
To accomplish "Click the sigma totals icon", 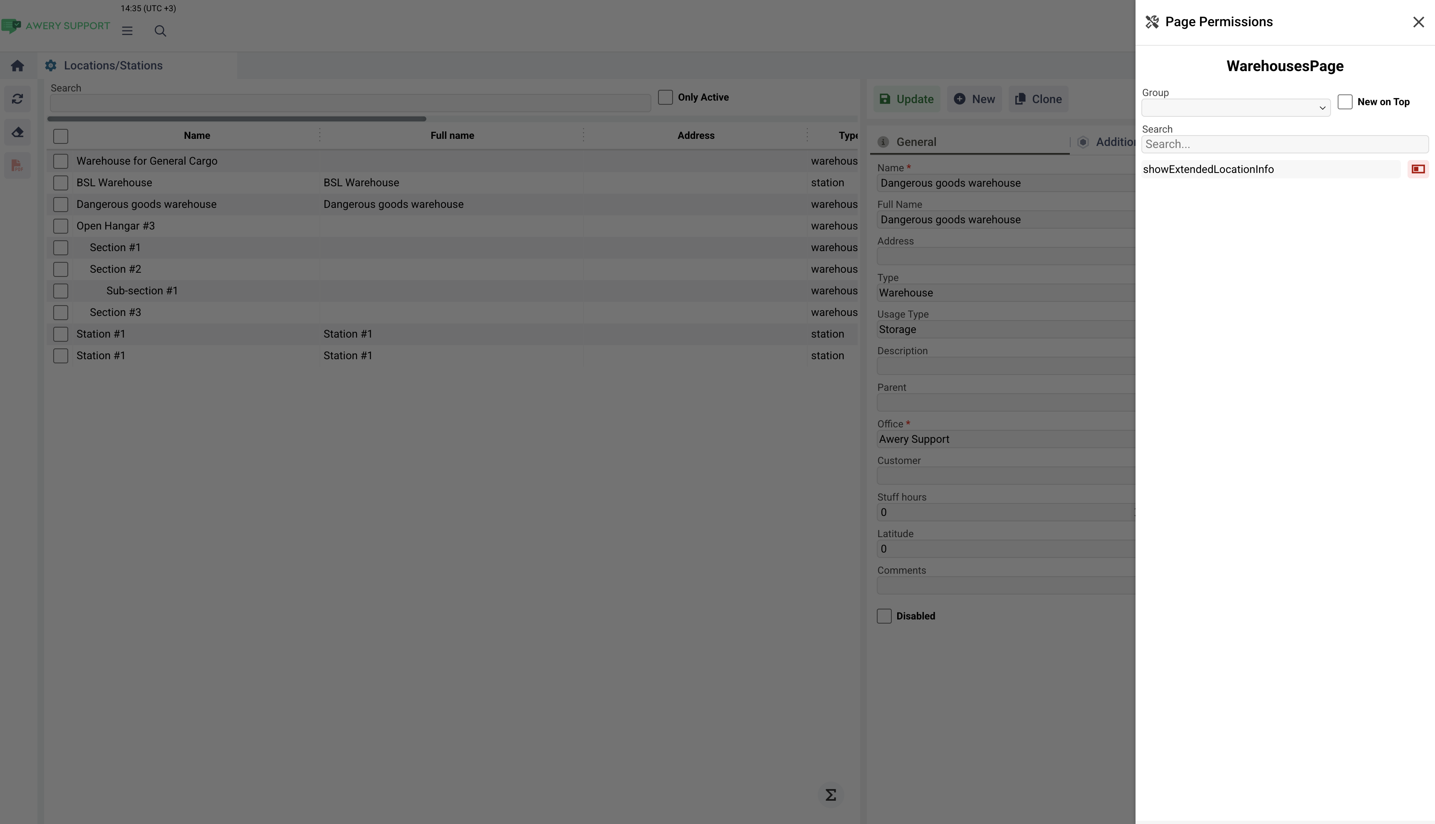I will point(831,795).
